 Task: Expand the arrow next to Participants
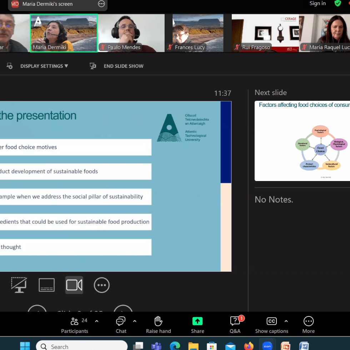pos(97,321)
